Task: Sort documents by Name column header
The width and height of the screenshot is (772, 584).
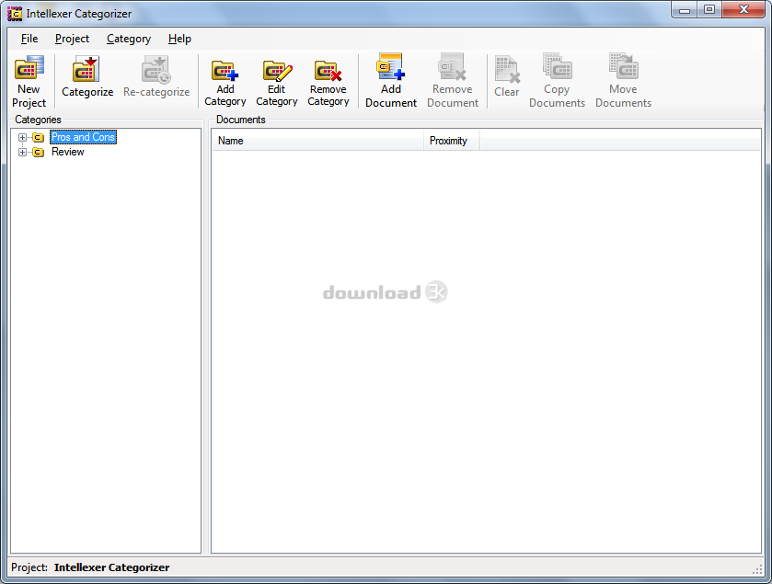Action: click(317, 141)
